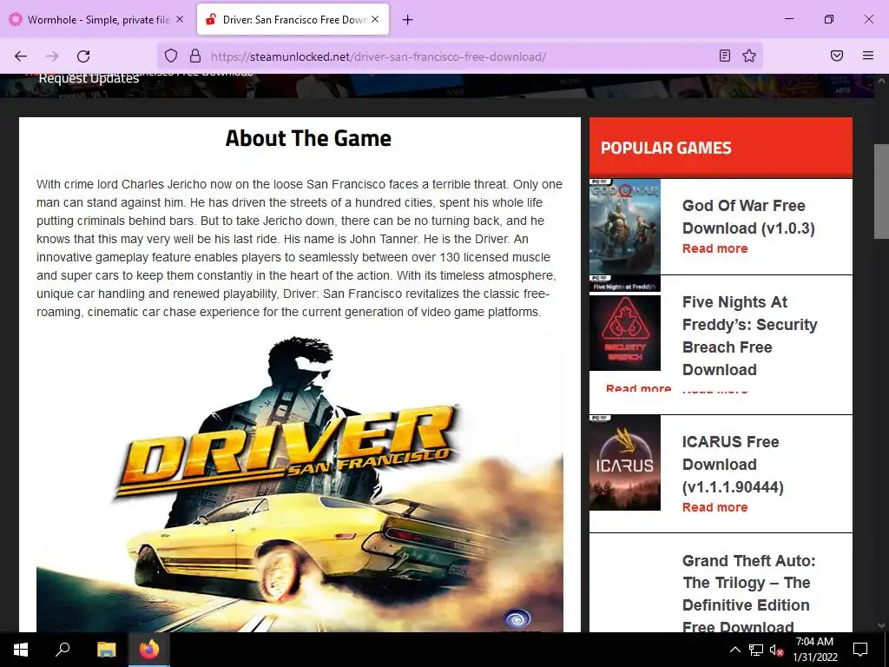
Task: Open a new tab with plus button
Action: pyautogui.click(x=407, y=20)
